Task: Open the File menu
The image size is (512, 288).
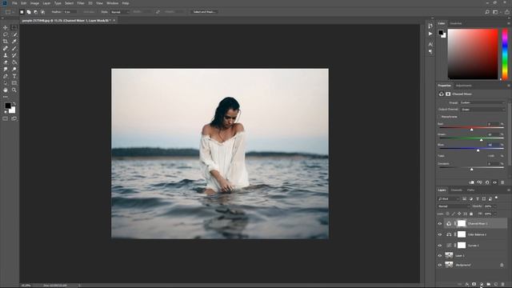Action: tap(14, 3)
